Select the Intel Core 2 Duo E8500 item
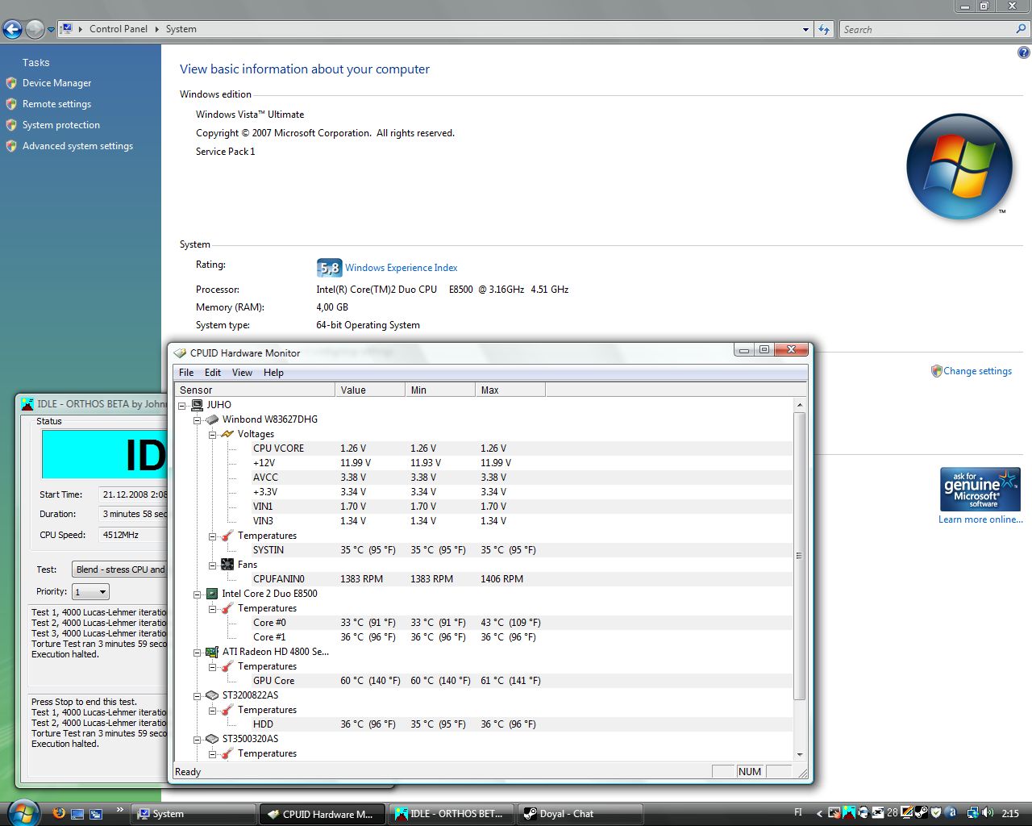 coord(269,594)
